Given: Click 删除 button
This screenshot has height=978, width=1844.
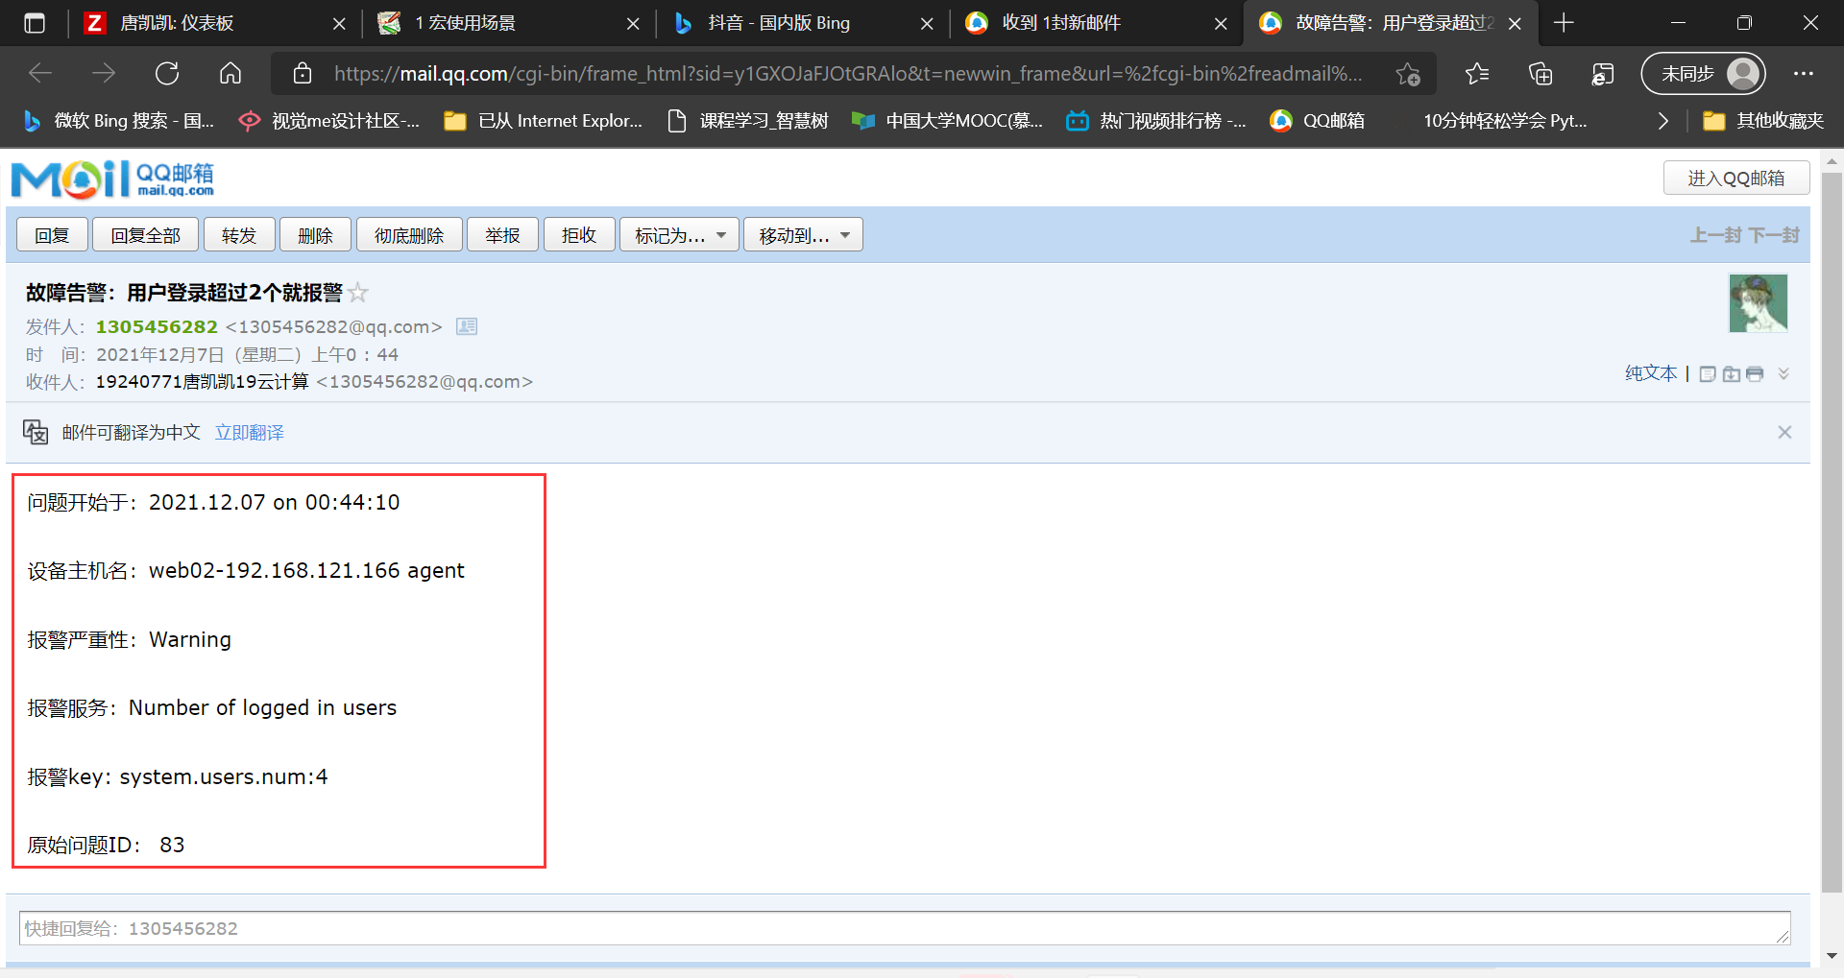Looking at the screenshot, I should point(315,235).
